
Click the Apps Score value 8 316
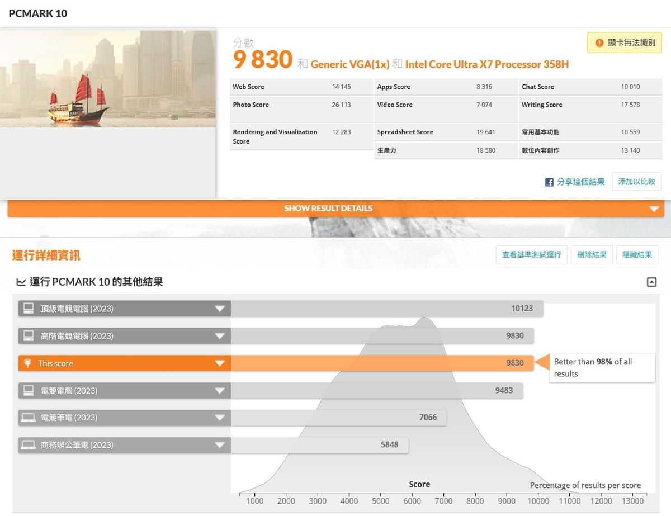point(484,87)
